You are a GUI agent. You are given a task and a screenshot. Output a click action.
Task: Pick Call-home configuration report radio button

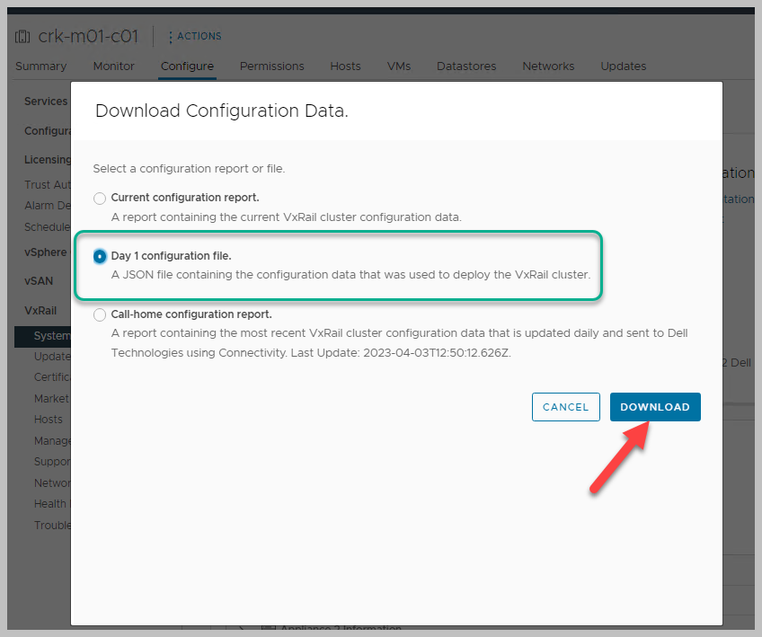pos(100,315)
